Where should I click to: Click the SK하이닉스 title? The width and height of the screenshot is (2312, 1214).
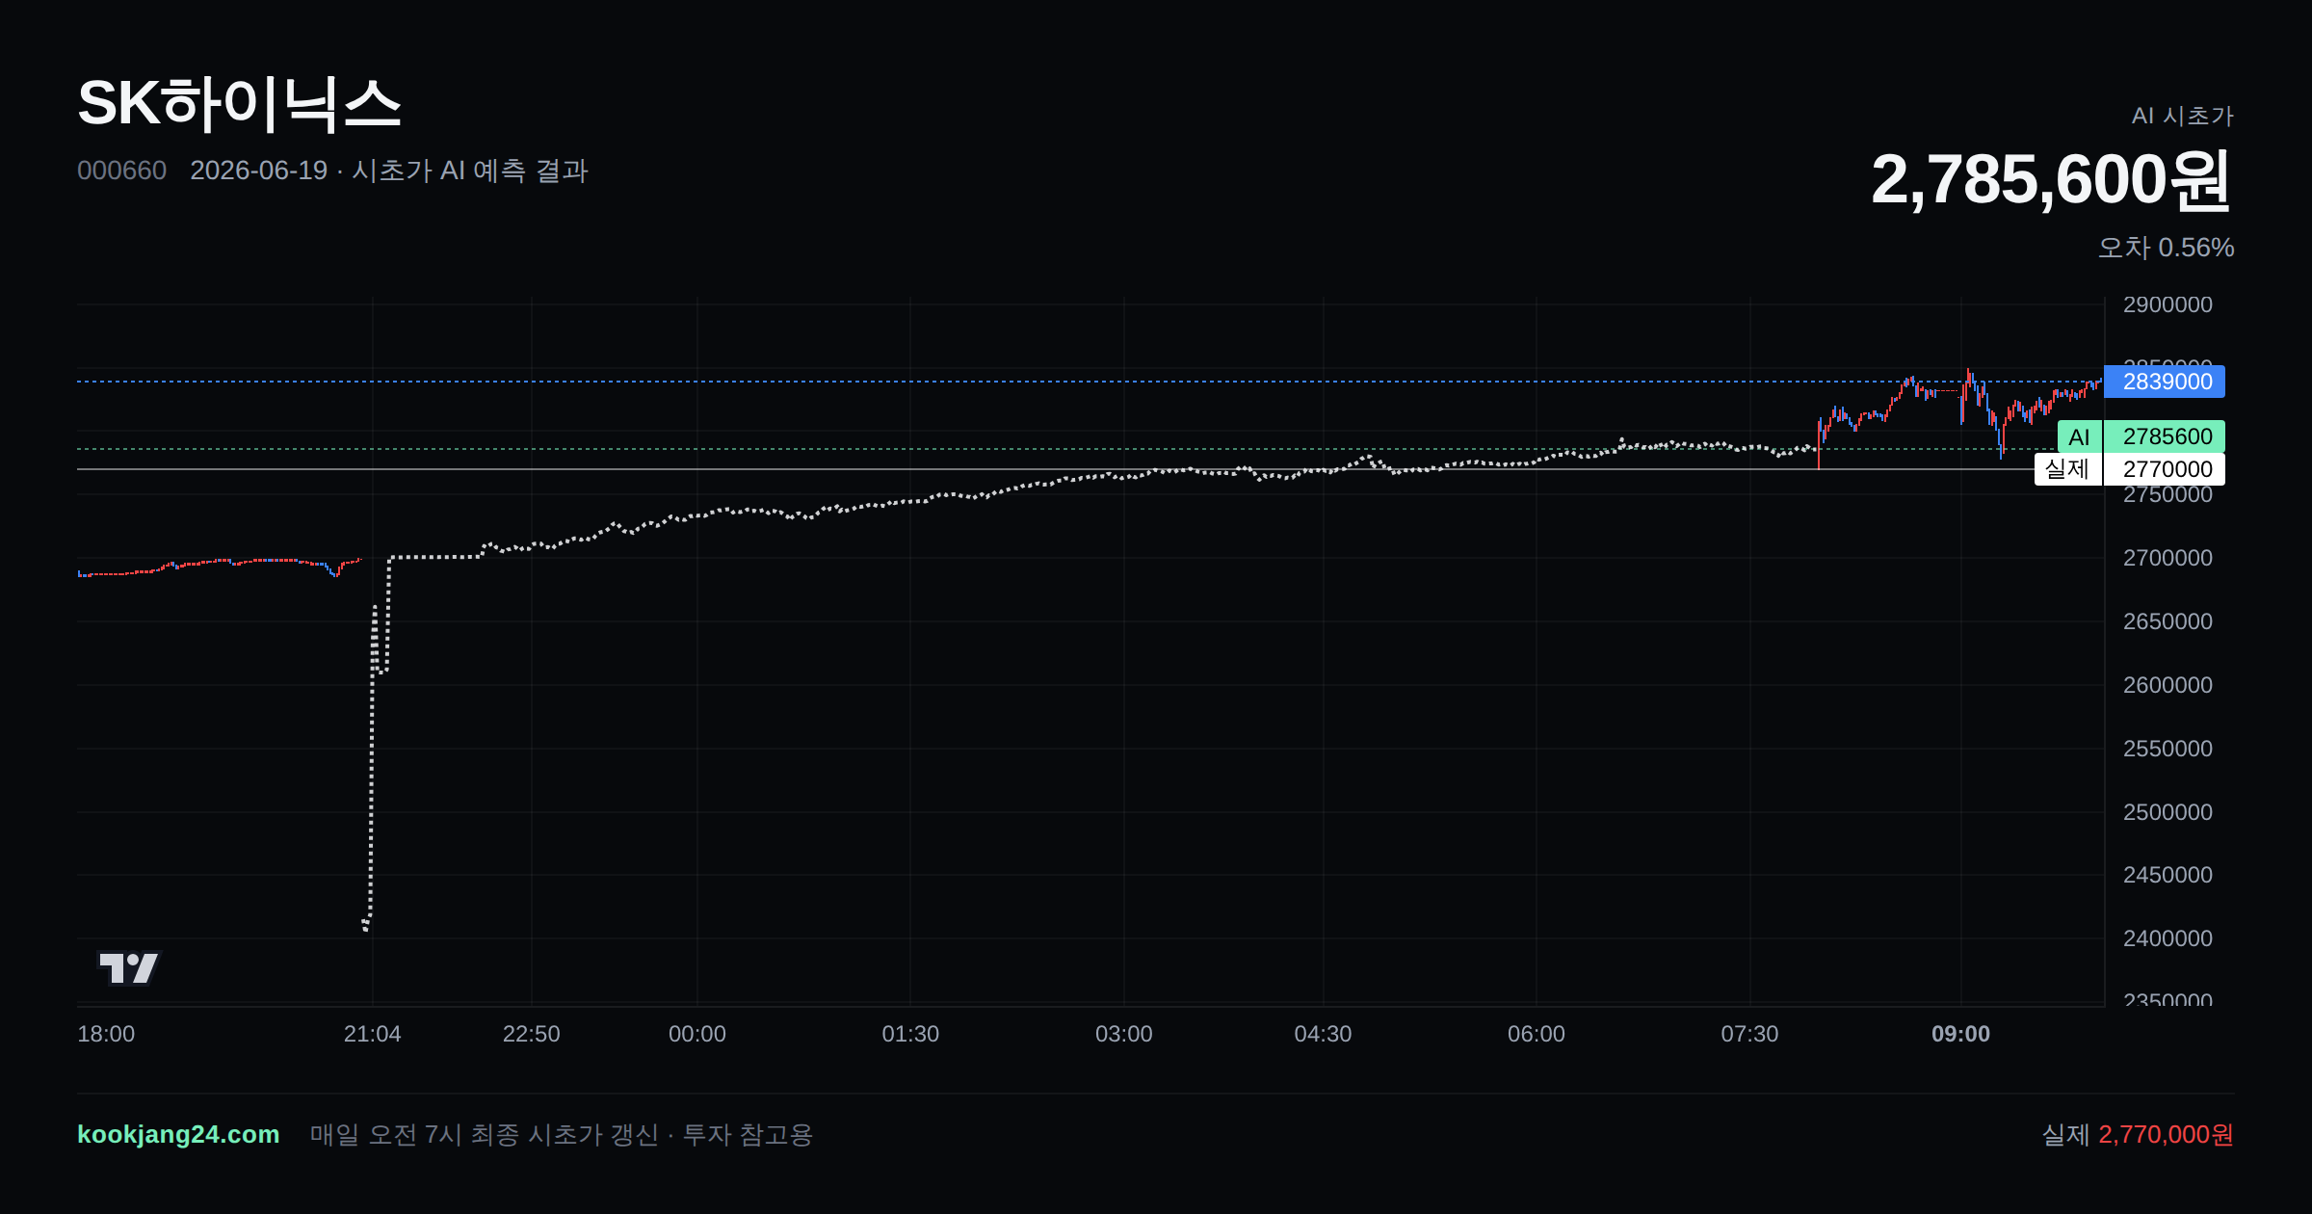pyautogui.click(x=239, y=103)
